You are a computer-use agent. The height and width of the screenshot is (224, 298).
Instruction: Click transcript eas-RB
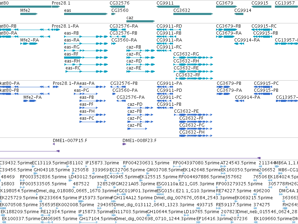pyautogui.click(x=86, y=37)
